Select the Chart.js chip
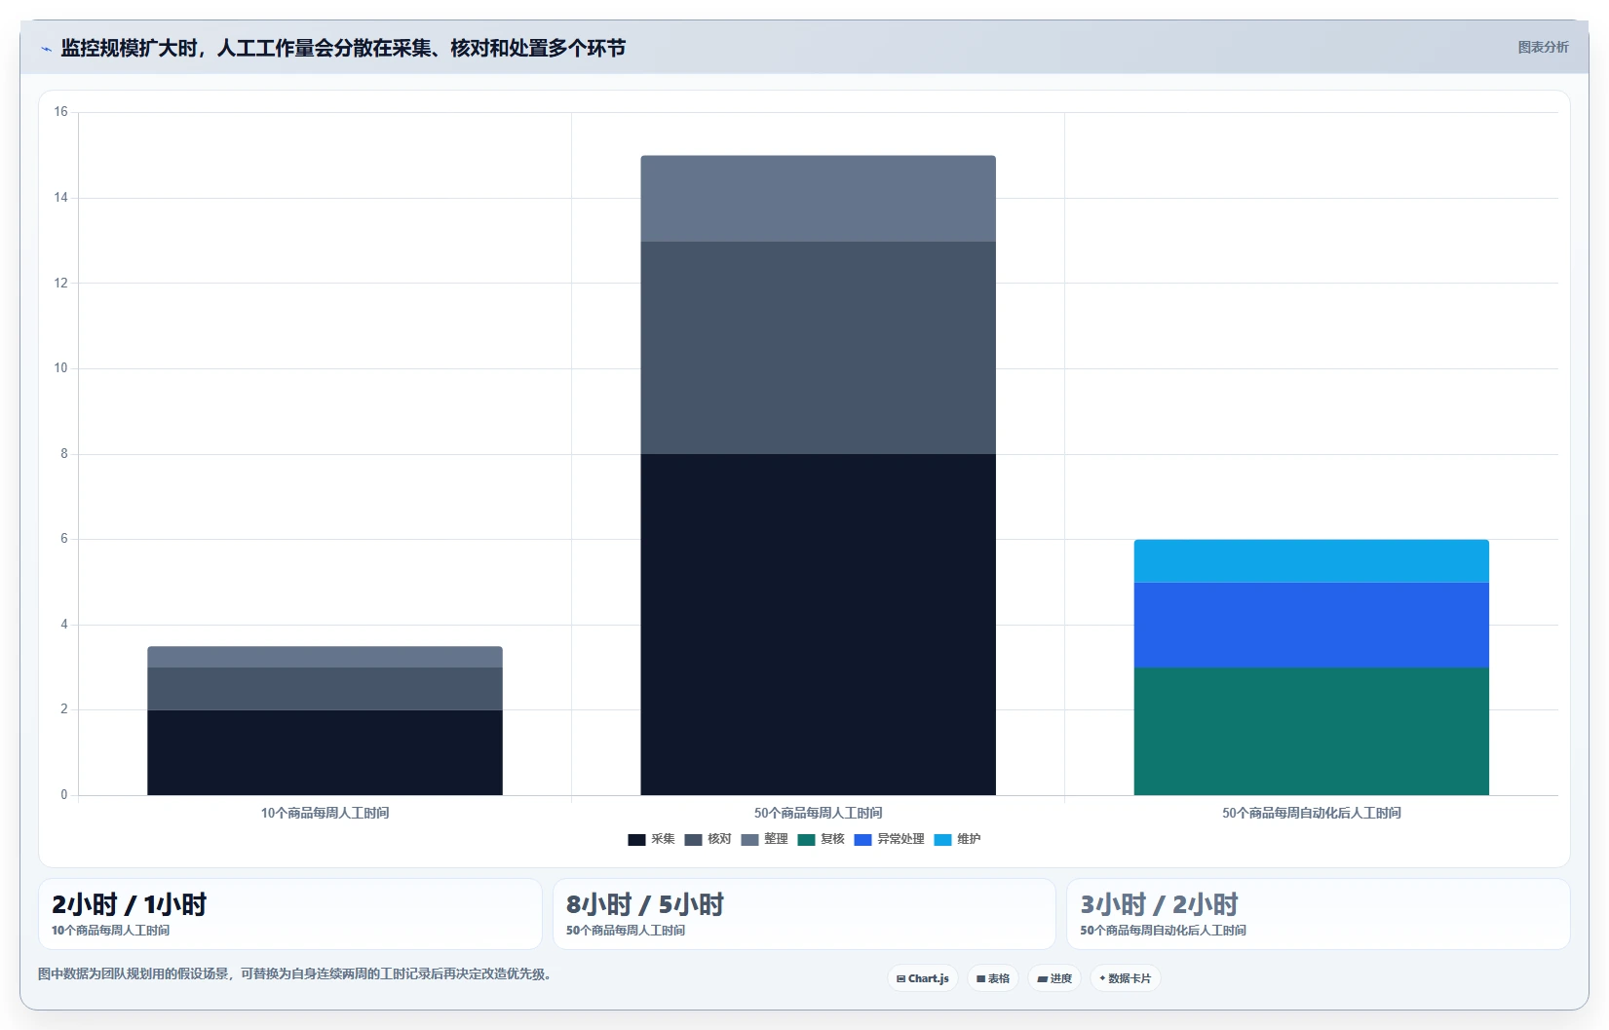 point(922,978)
